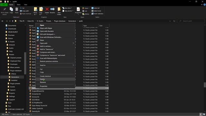Select Channel presets folder in the sidebar

[x=16, y=58]
